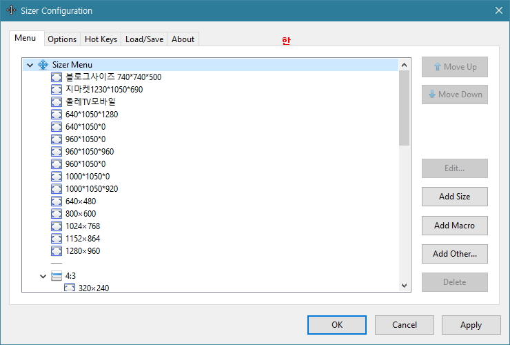Click the 4:3 submenu folder icon
This screenshot has height=345, width=510.
coord(57,276)
